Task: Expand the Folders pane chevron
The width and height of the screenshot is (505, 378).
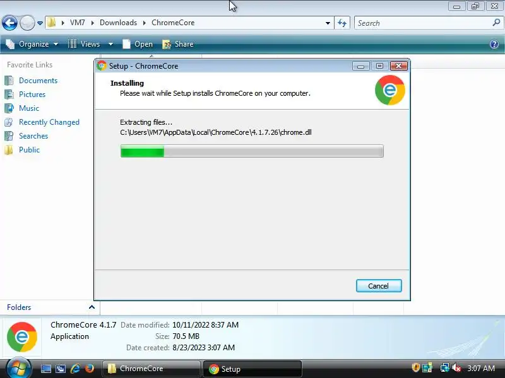Action: point(92,307)
